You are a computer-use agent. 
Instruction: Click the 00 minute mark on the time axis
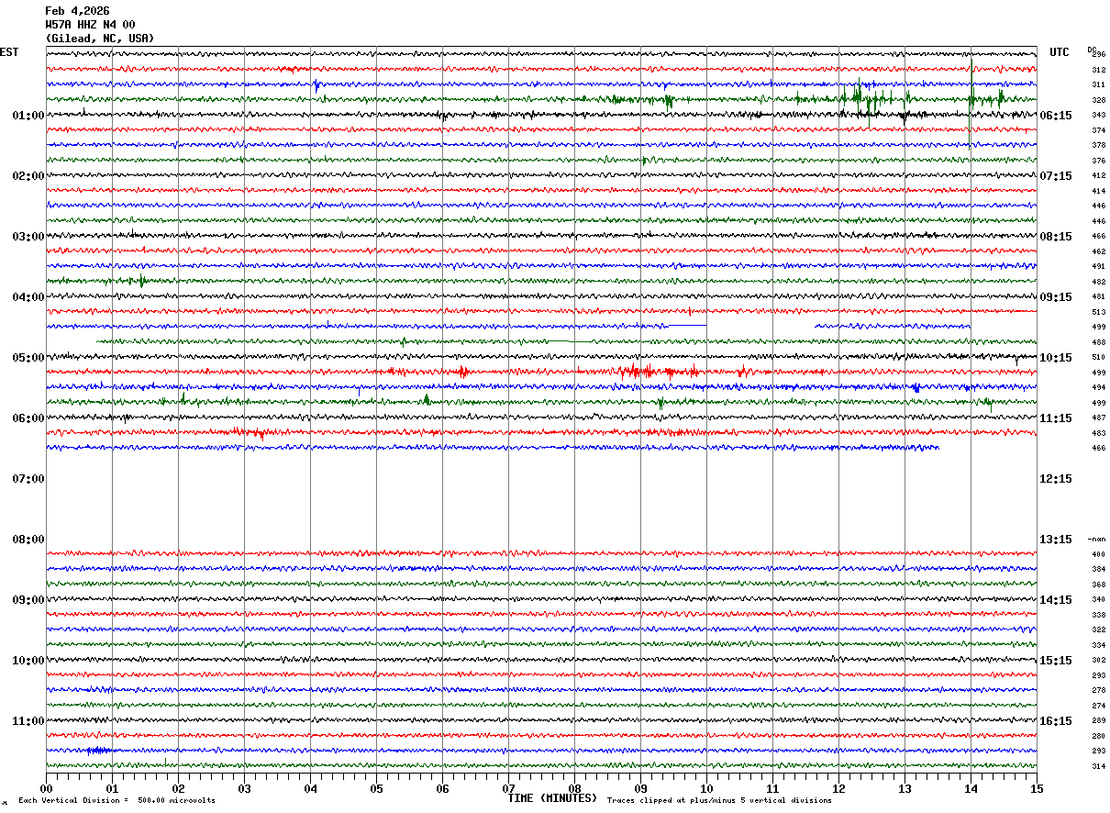click(x=46, y=788)
